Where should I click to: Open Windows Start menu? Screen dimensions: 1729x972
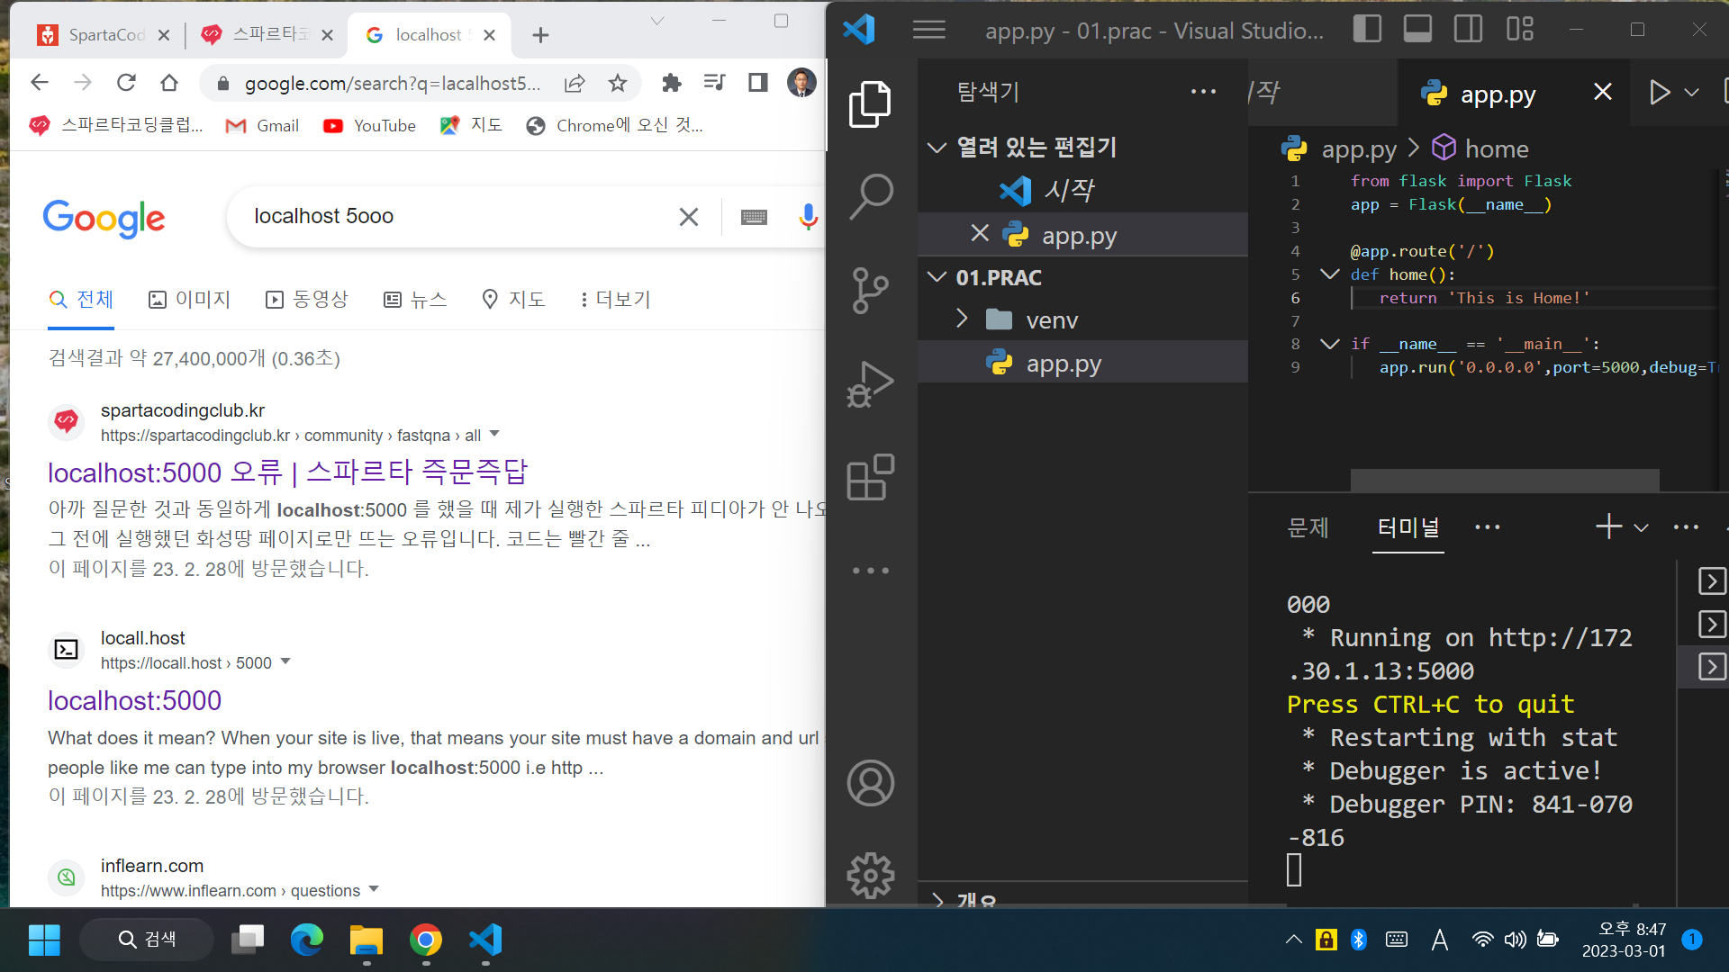[x=43, y=940]
